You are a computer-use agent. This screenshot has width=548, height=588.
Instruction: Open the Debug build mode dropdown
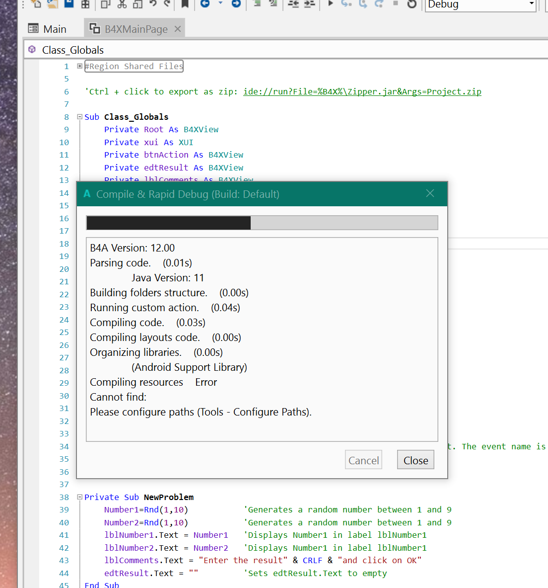pos(531,4)
